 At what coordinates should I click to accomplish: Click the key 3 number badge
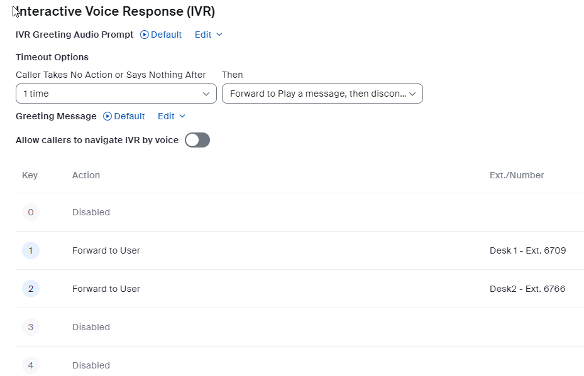click(x=30, y=327)
